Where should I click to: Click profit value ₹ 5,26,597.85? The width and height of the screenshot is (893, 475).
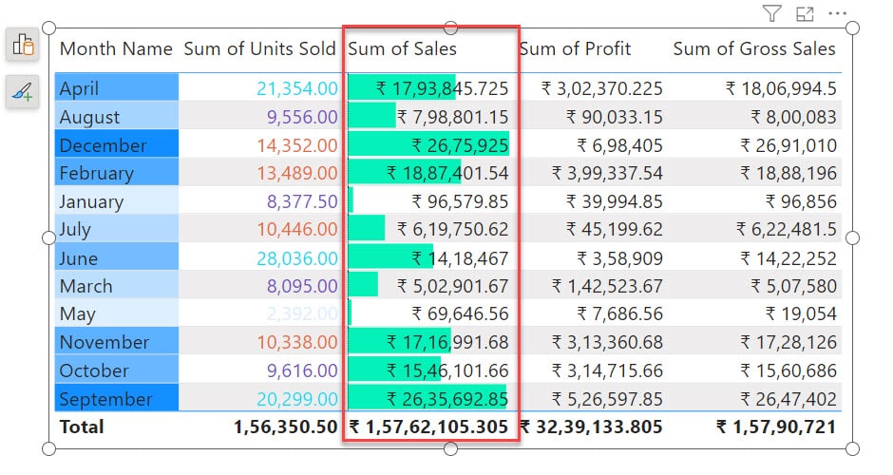[607, 399]
